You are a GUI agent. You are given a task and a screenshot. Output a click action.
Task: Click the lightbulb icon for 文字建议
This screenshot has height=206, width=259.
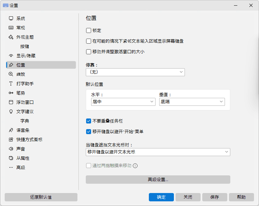coord(11,111)
